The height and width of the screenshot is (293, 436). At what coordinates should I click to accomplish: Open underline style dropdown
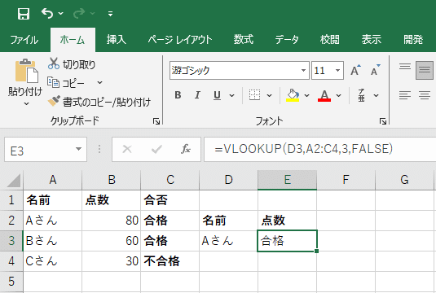pyautogui.click(x=231, y=95)
